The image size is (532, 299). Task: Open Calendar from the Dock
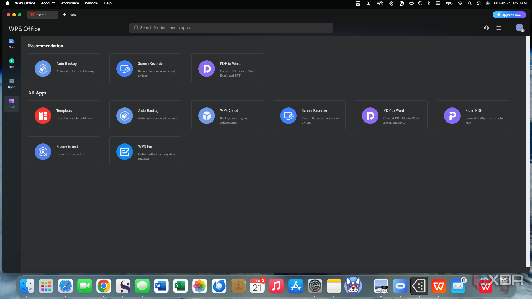(x=257, y=286)
